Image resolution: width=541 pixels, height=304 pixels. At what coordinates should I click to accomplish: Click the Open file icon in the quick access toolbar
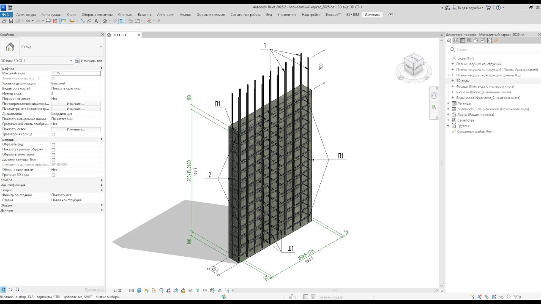click(4, 21)
